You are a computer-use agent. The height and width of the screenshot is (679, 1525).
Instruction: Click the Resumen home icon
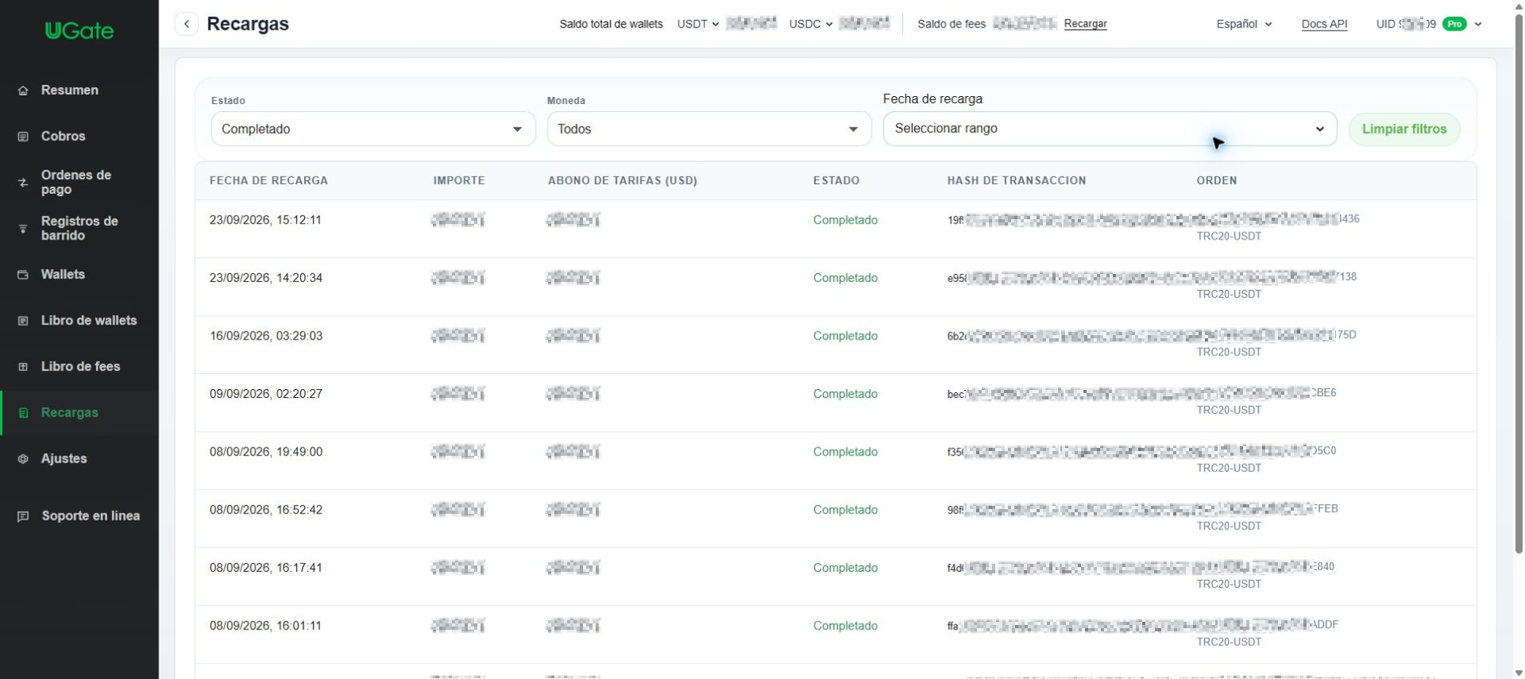point(23,91)
